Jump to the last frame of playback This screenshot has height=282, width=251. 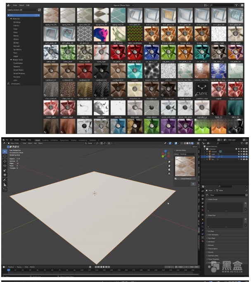pyautogui.click(x=109, y=267)
